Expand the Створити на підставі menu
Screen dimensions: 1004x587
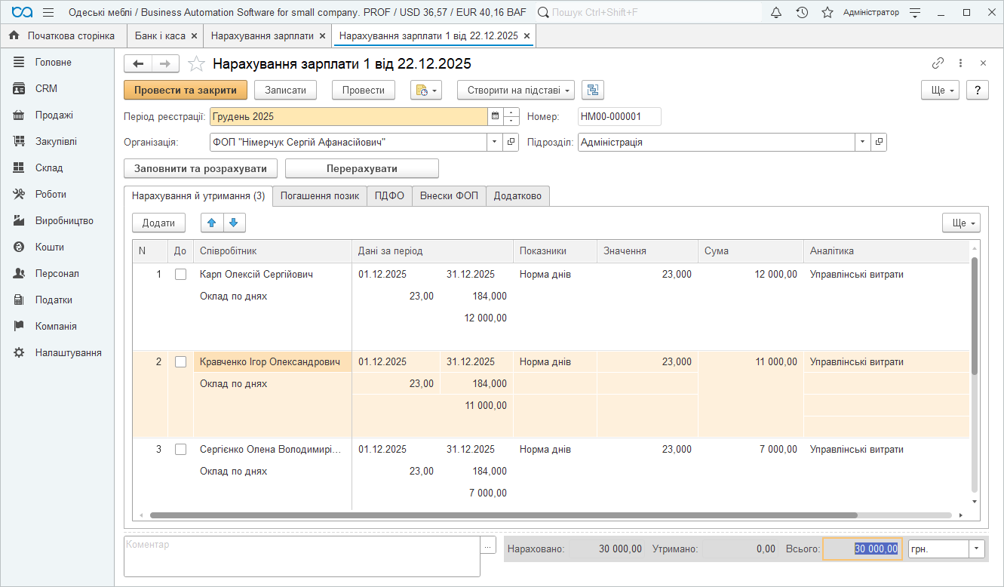(516, 91)
